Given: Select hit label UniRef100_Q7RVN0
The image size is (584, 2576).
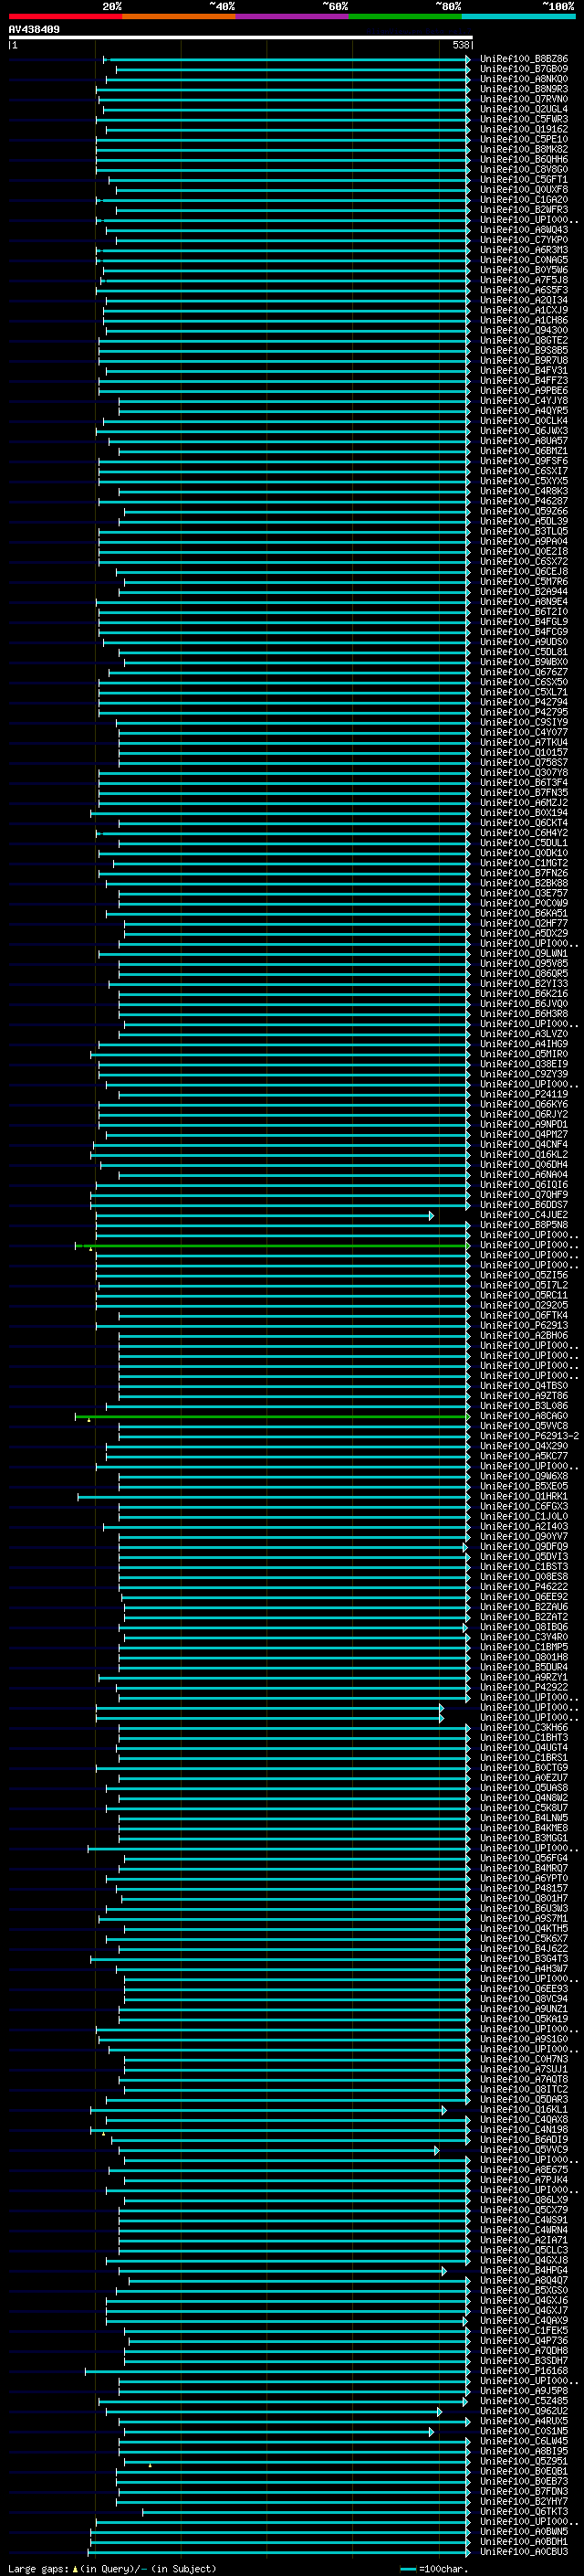Looking at the screenshot, I should 524,99.
